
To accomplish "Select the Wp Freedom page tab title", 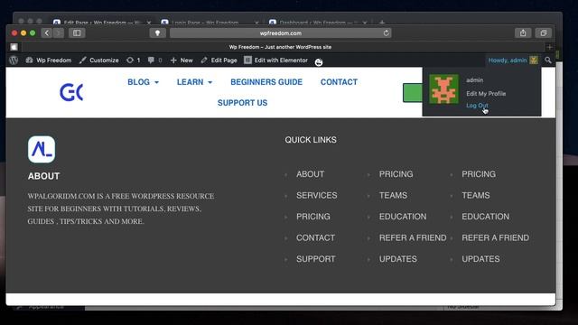I will click(x=280, y=47).
